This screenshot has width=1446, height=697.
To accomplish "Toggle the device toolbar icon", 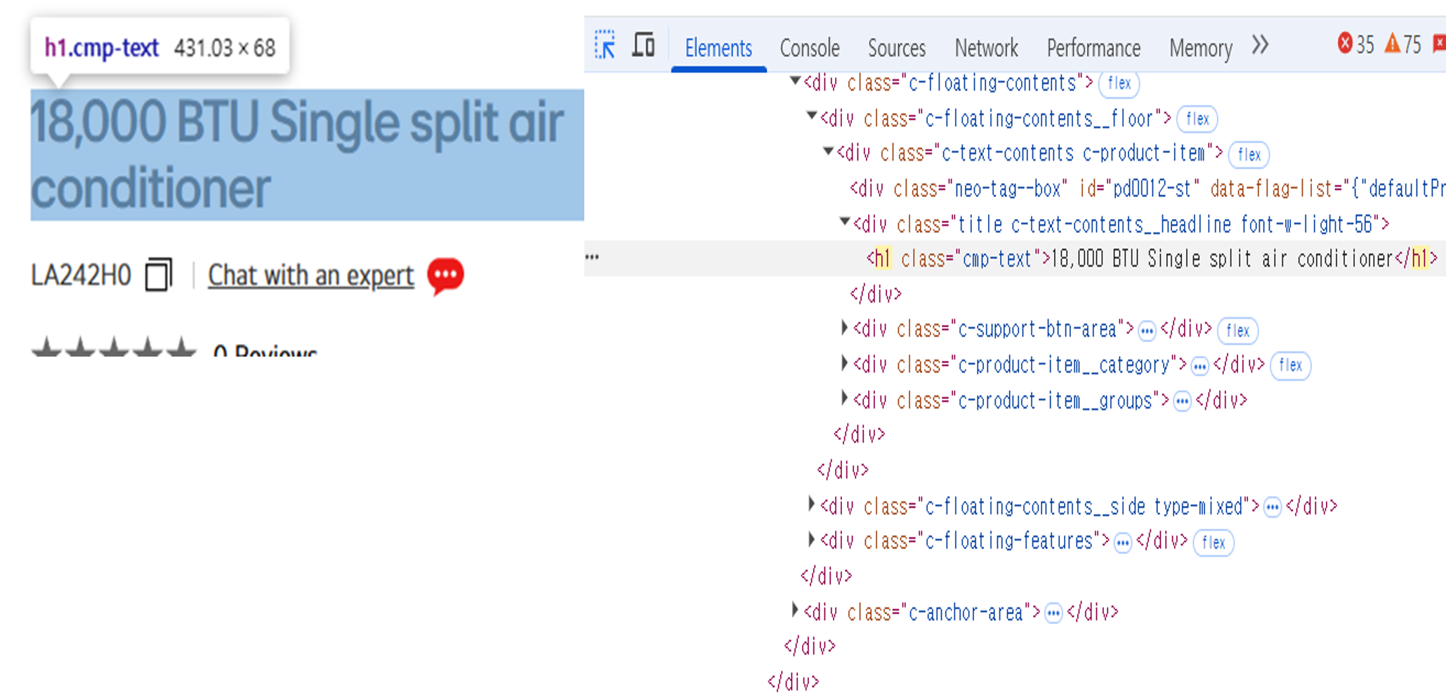I will point(643,46).
